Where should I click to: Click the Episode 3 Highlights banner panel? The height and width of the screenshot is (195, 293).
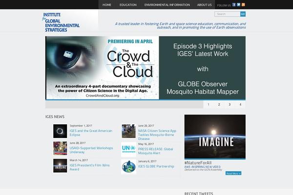click(202, 68)
